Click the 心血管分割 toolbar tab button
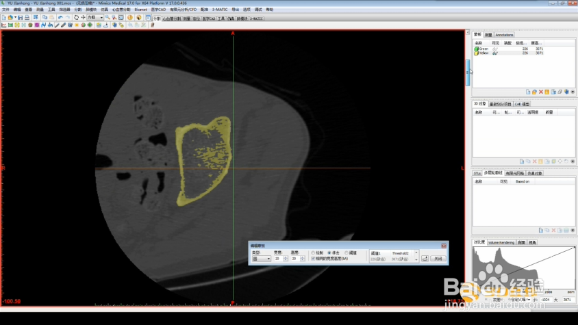This screenshot has width=578, height=325. [172, 18]
